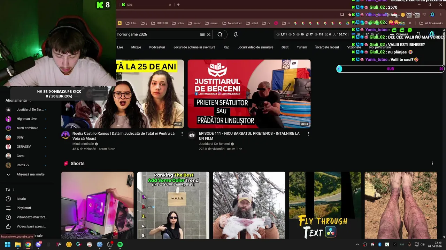Open options menu for EPISODE 111 video
This screenshot has width=446, height=250.
[308, 134]
